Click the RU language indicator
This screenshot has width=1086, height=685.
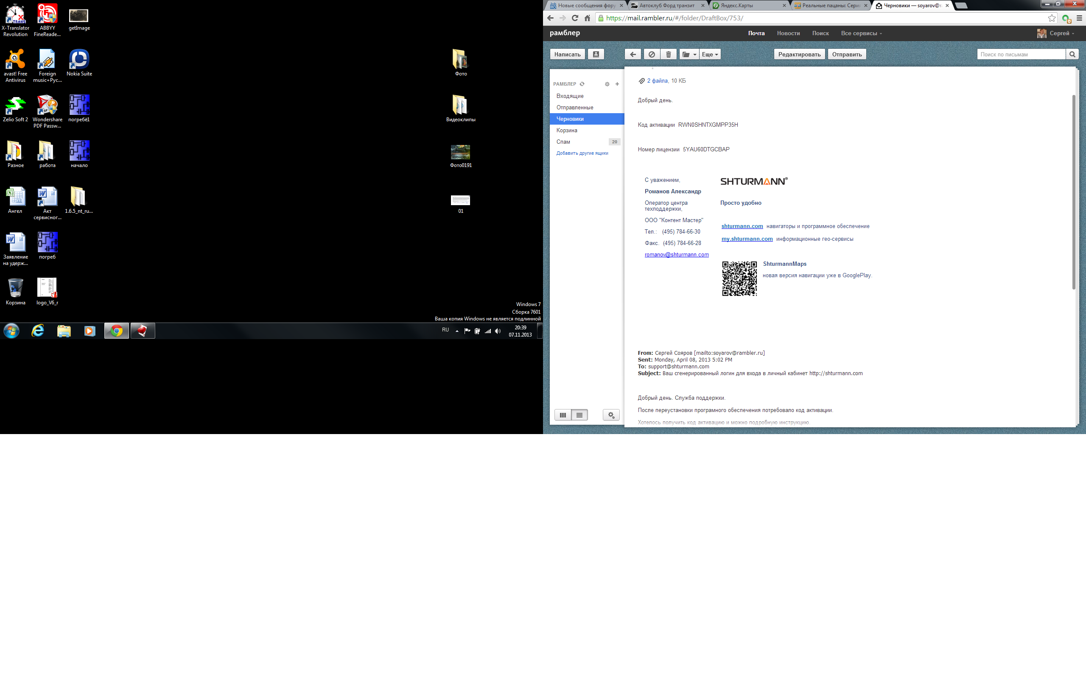point(445,330)
